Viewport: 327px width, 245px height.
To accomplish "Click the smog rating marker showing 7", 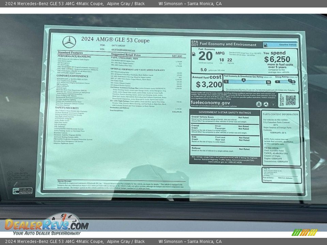I will pos(290,80).
